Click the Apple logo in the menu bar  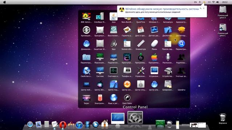[x=5, y=2]
